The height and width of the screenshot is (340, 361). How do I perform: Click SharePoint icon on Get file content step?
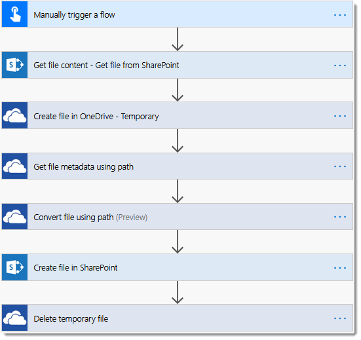point(14,65)
